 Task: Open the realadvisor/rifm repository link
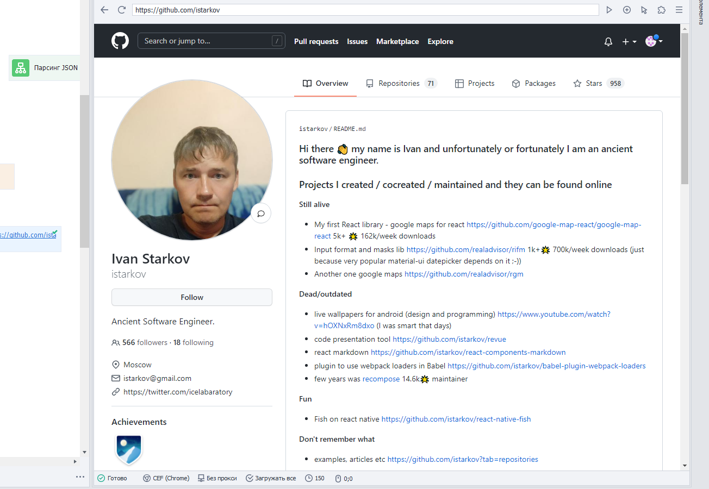[466, 249]
